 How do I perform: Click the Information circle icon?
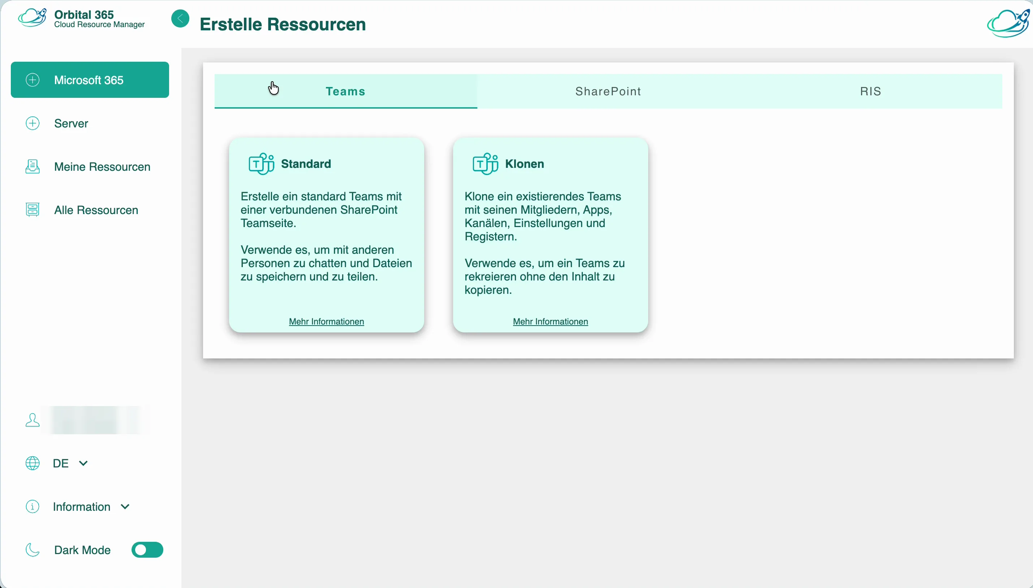(x=33, y=506)
